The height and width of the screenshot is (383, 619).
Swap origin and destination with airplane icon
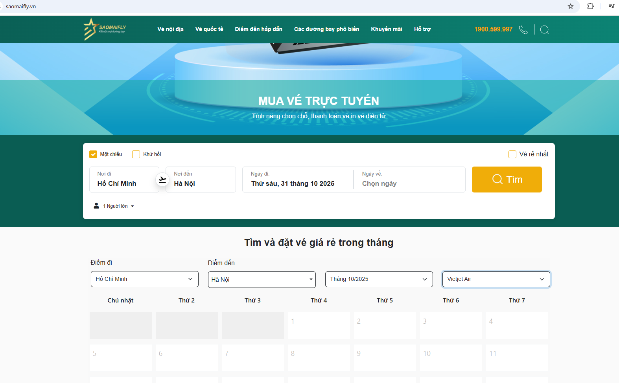point(162,180)
